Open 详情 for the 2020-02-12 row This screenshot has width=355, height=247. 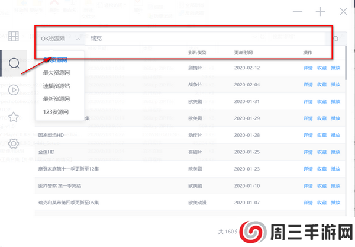pyautogui.click(x=308, y=68)
